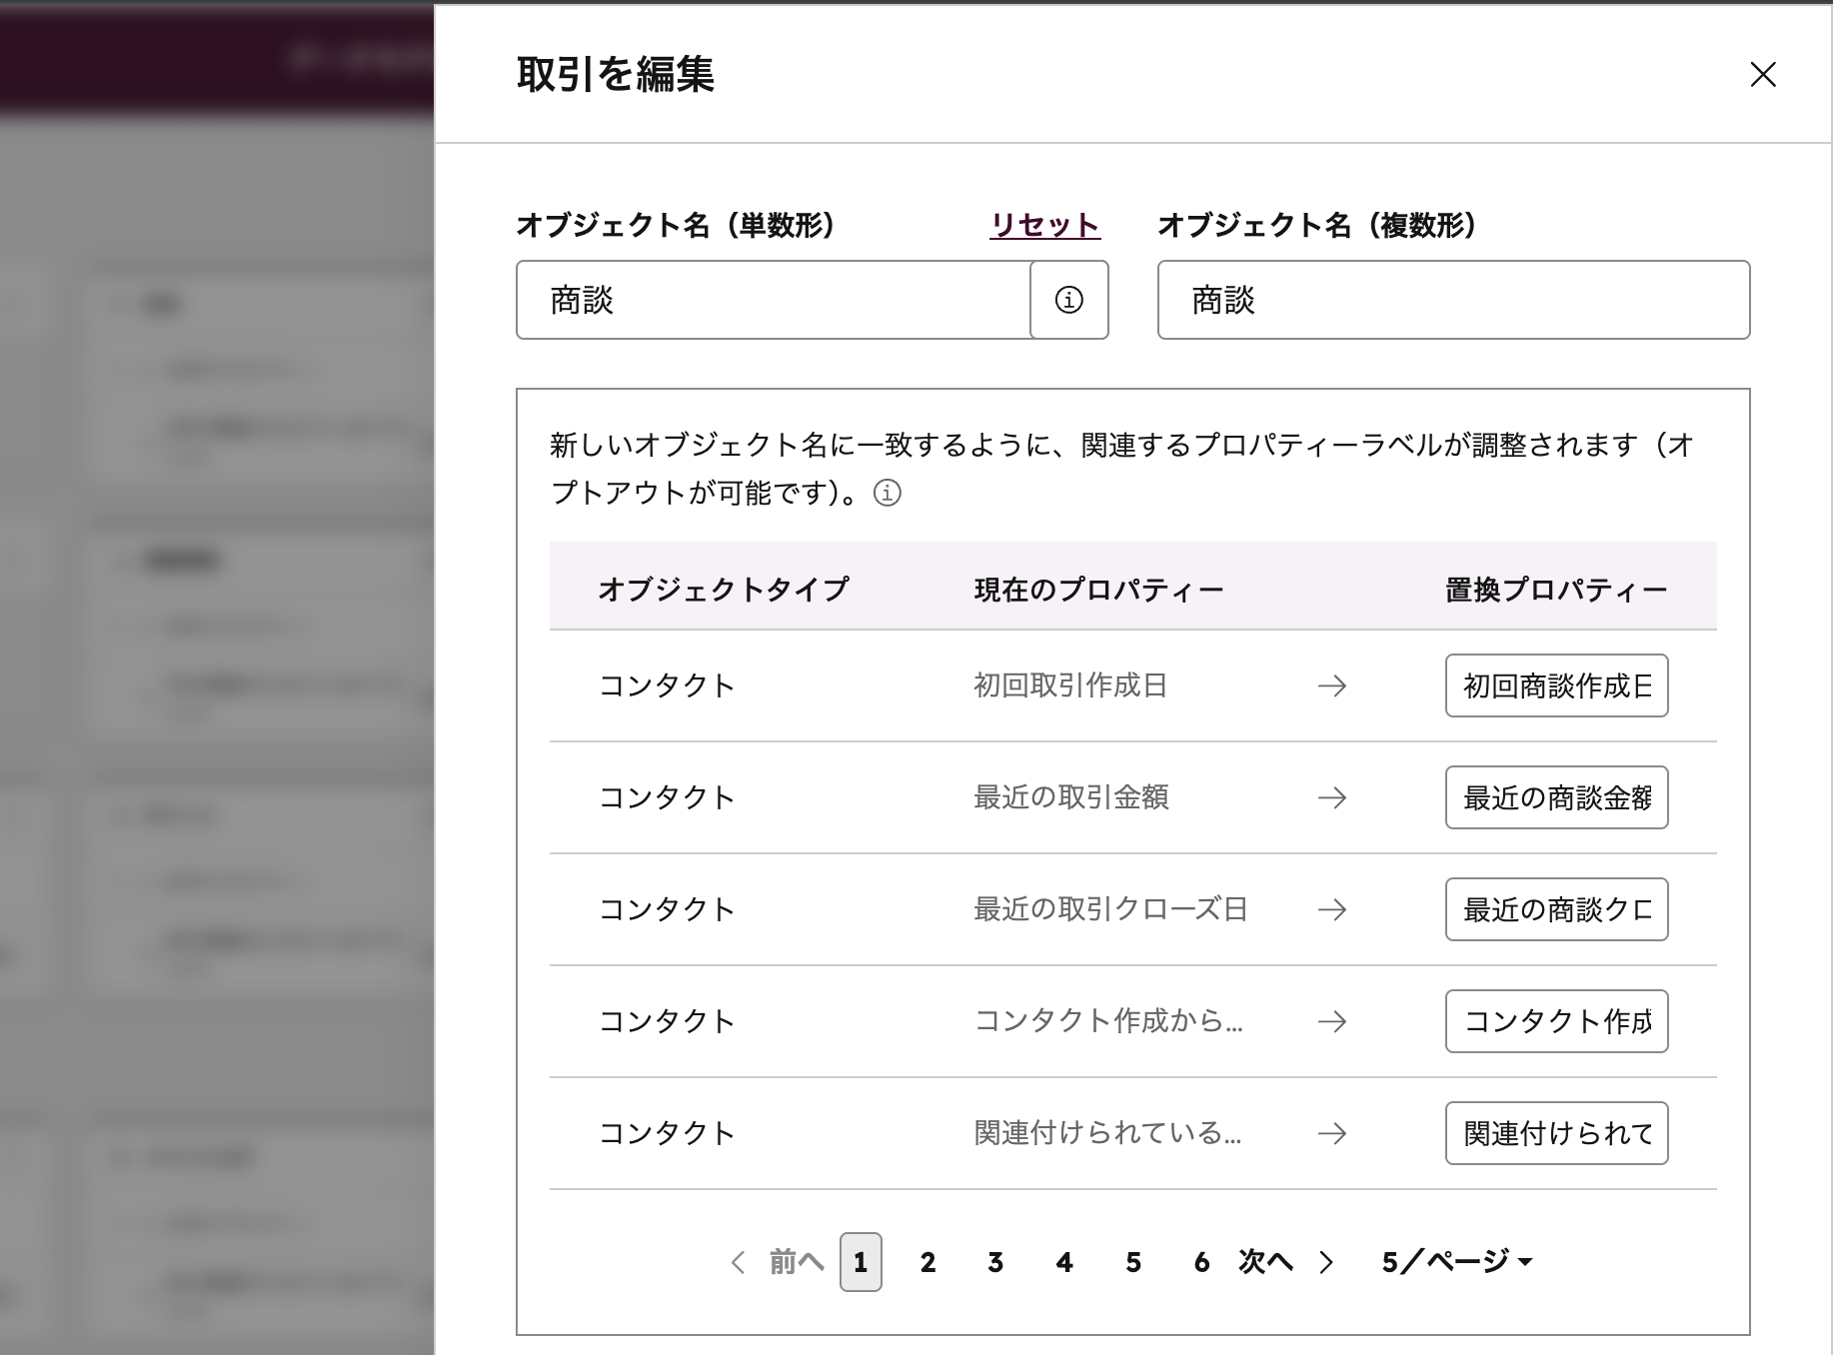Navigate to page 3 of the property list
Image resolution: width=1833 pixels, height=1355 pixels.
[x=995, y=1262]
